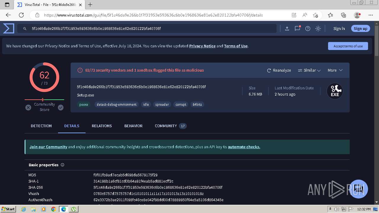Open File Explorer from taskbar
379x213 pixels.
(x=33, y=209)
